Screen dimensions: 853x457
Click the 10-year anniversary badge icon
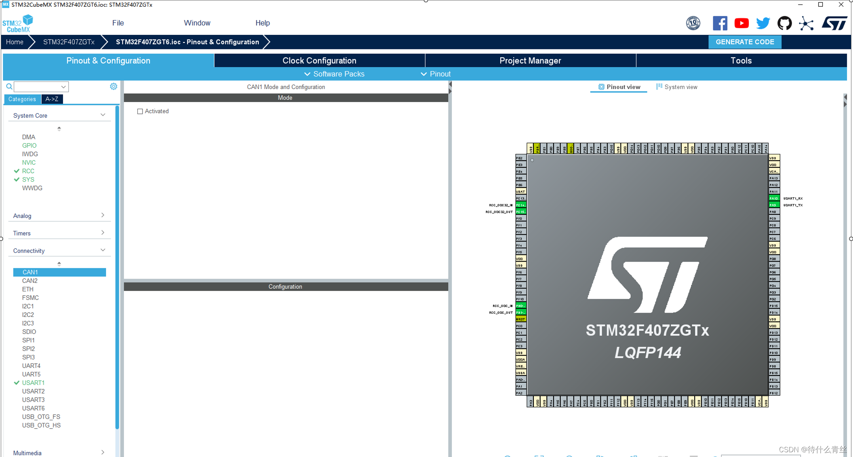coord(693,23)
